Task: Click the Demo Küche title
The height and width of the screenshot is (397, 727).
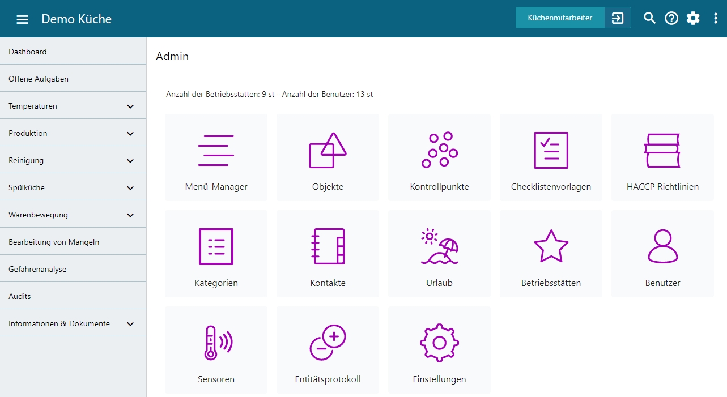Action: [76, 19]
